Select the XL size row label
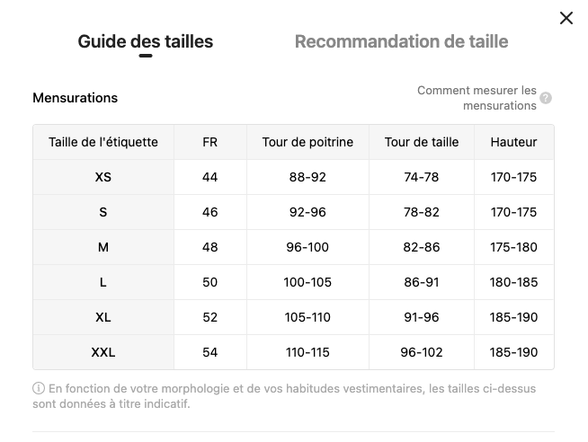Viewport: 588px width, 442px height. 103,317
